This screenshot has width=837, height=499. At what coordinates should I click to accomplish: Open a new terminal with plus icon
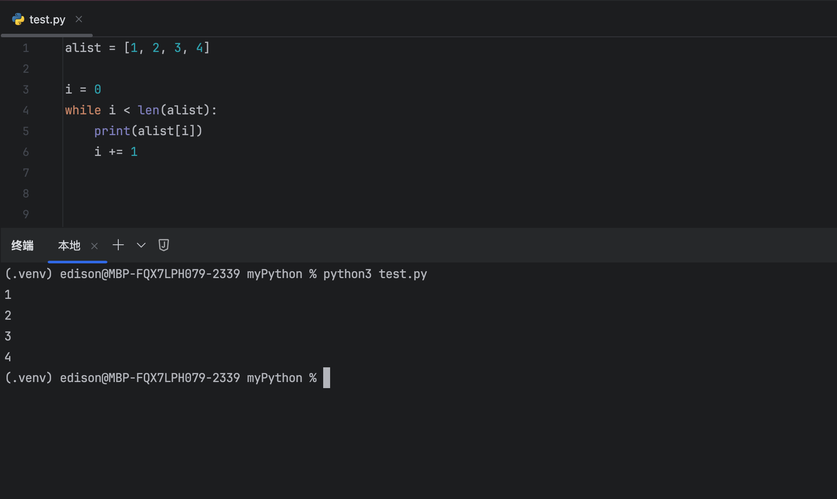point(118,245)
